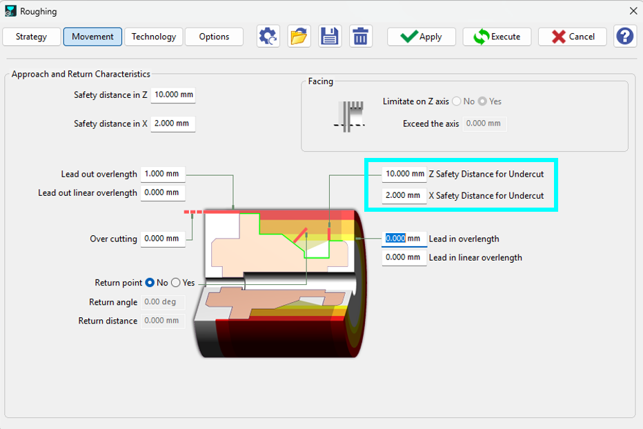
Task: Click the 'Exceed the axis' label
Action: [431, 124]
